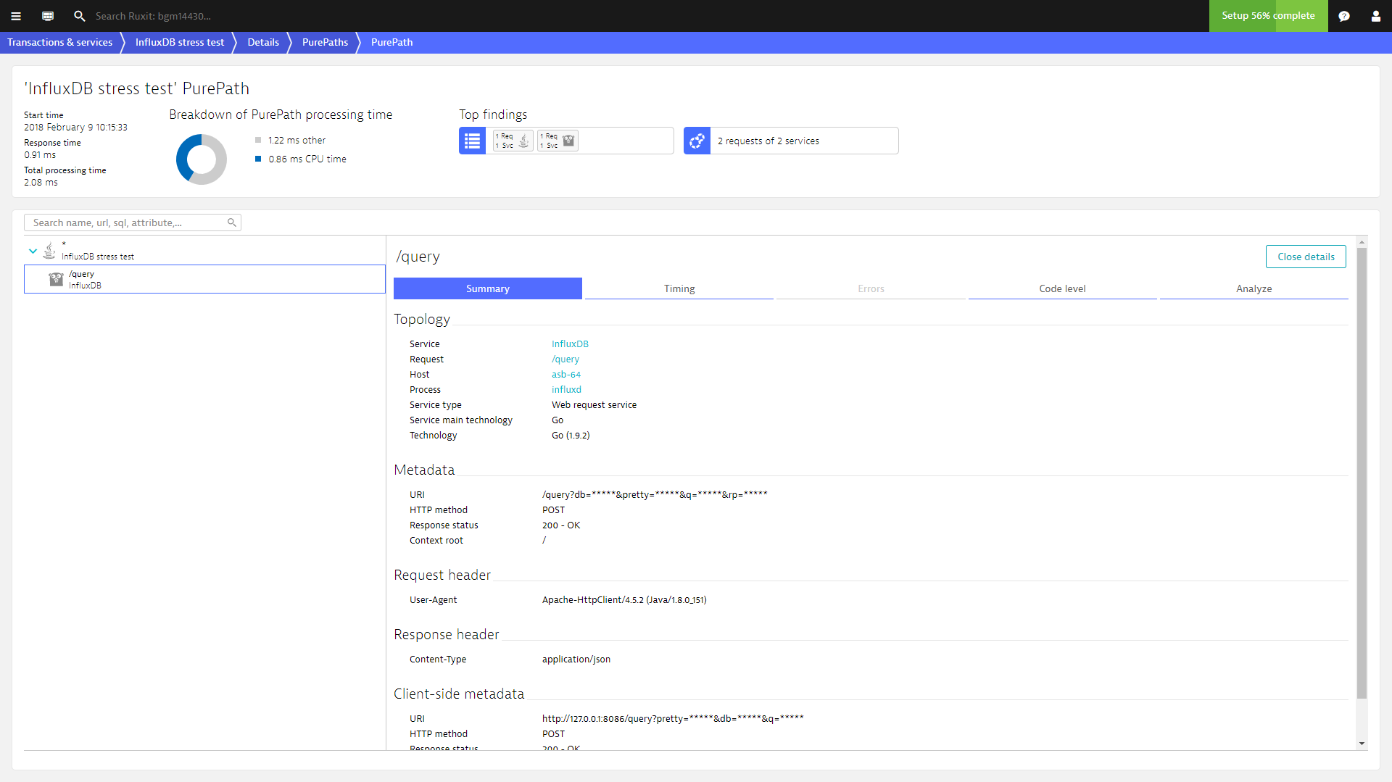Click the Client-side metadata heading
Image resolution: width=1392 pixels, height=782 pixels.
[x=459, y=694]
